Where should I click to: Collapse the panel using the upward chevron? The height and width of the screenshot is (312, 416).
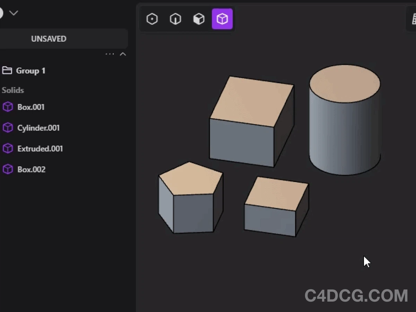(123, 54)
